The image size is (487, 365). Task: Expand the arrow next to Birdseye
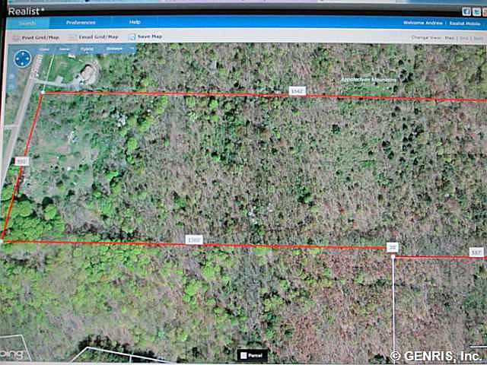click(132, 49)
